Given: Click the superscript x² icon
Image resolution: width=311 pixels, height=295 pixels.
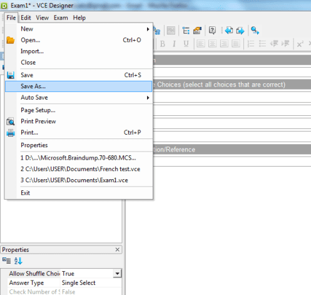Looking at the screenshot, I should pyautogui.click(x=300, y=44).
